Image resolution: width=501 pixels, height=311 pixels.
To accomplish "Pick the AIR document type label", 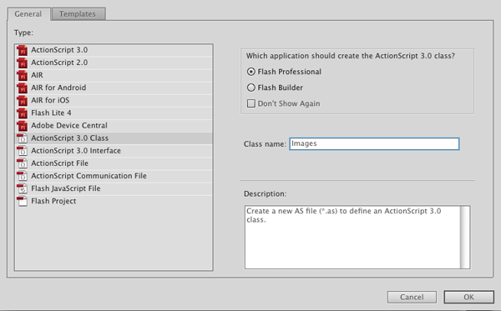I will 37,75.
